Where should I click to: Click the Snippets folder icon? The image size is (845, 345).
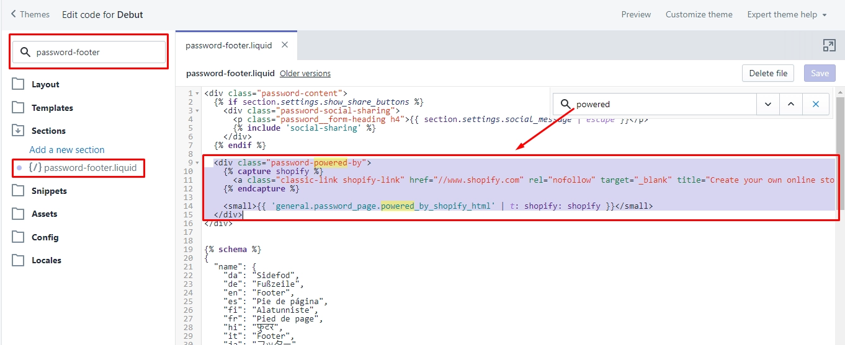[x=18, y=190]
